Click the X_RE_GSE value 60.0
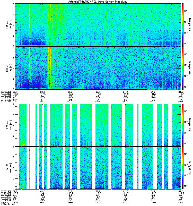Viewport: 193px width, 206px height. (x=42, y=92)
